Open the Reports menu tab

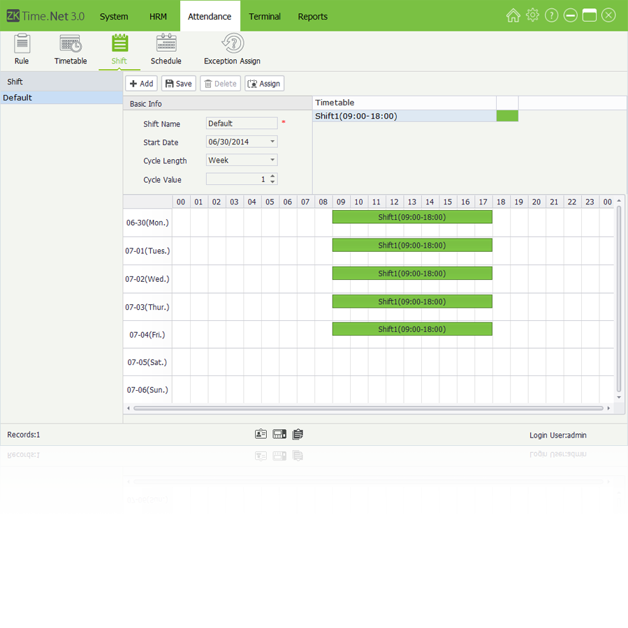tap(312, 16)
